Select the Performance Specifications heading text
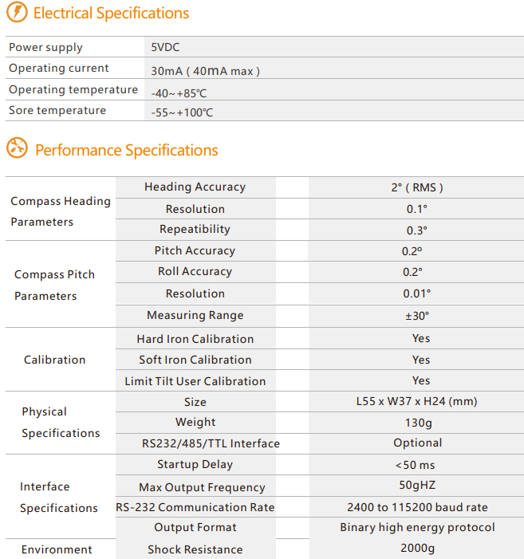The height and width of the screenshot is (559, 524). click(x=127, y=150)
